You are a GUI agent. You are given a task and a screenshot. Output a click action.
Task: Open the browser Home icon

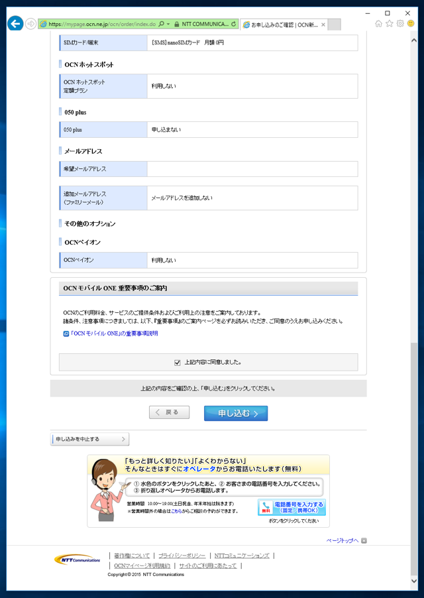[x=378, y=24]
